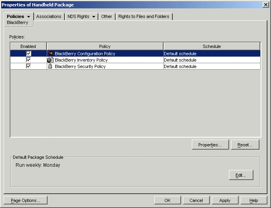Select the BlackBerry Security Policy row text
271x208 pixels.
80,66
